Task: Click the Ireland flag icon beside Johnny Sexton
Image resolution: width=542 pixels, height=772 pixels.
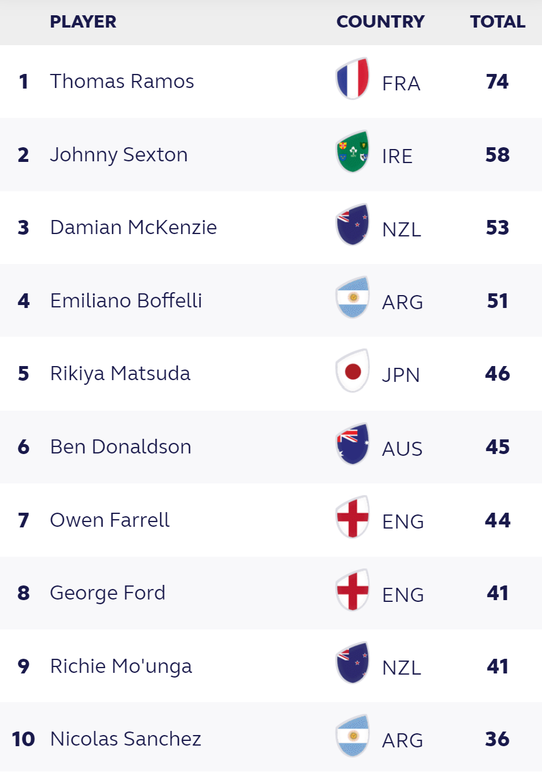Action: point(353,152)
